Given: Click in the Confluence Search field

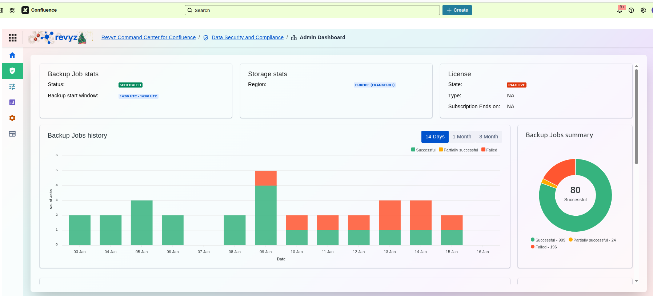Looking at the screenshot, I should [313, 10].
